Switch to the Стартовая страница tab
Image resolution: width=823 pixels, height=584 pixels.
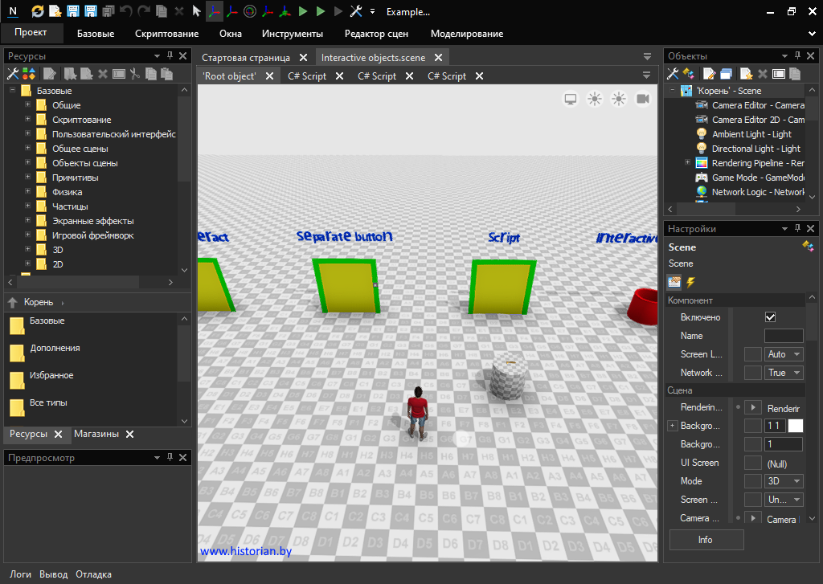pyautogui.click(x=246, y=58)
